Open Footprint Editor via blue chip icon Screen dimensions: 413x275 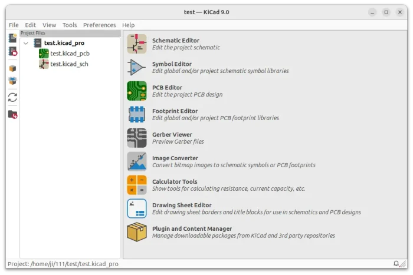pos(137,114)
